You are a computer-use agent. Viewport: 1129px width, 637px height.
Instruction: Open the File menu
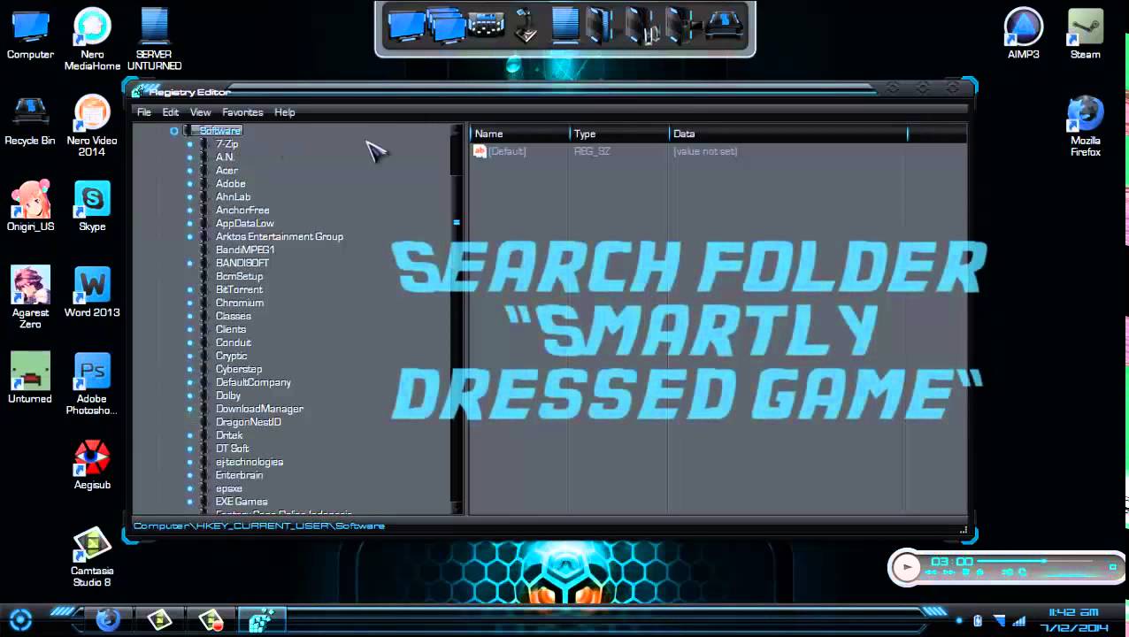point(144,112)
